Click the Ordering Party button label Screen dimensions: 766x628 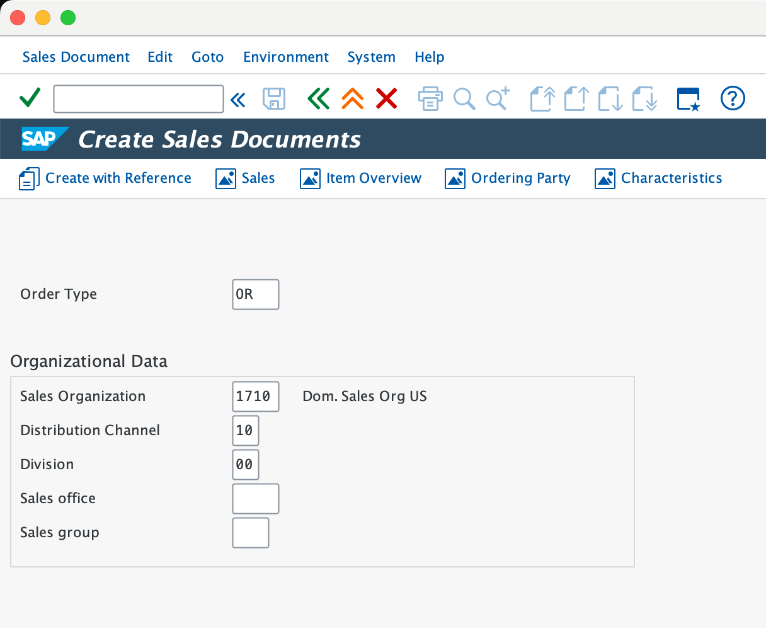[521, 178]
